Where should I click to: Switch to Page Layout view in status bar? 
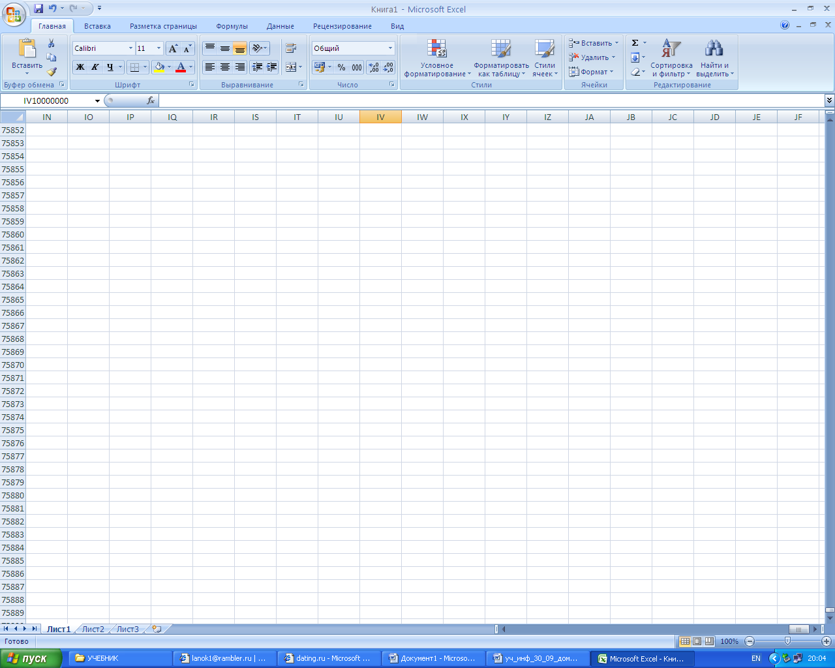697,641
